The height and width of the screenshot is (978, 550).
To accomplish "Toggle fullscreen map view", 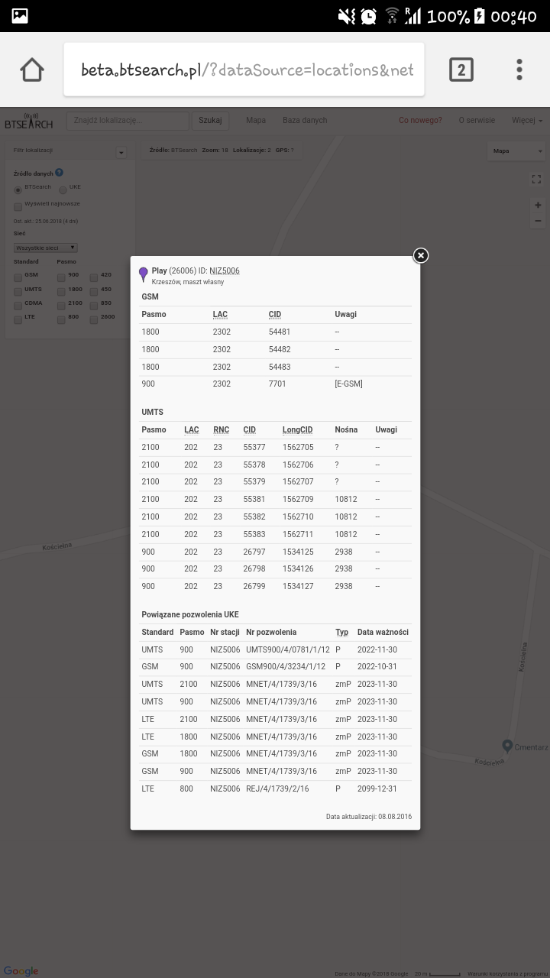I will [536, 179].
